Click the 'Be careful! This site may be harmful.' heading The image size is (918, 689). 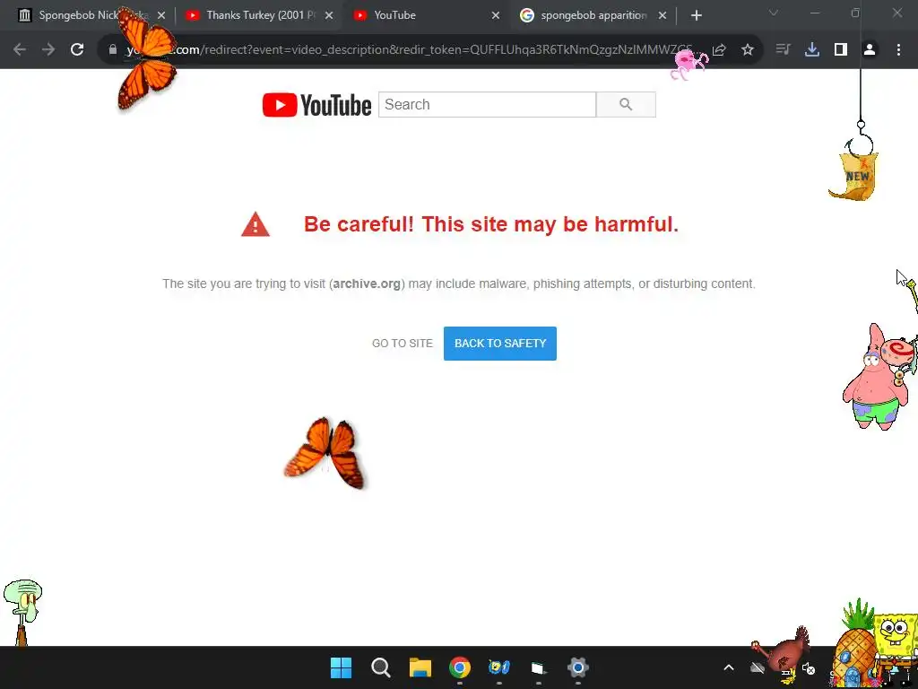point(491,224)
